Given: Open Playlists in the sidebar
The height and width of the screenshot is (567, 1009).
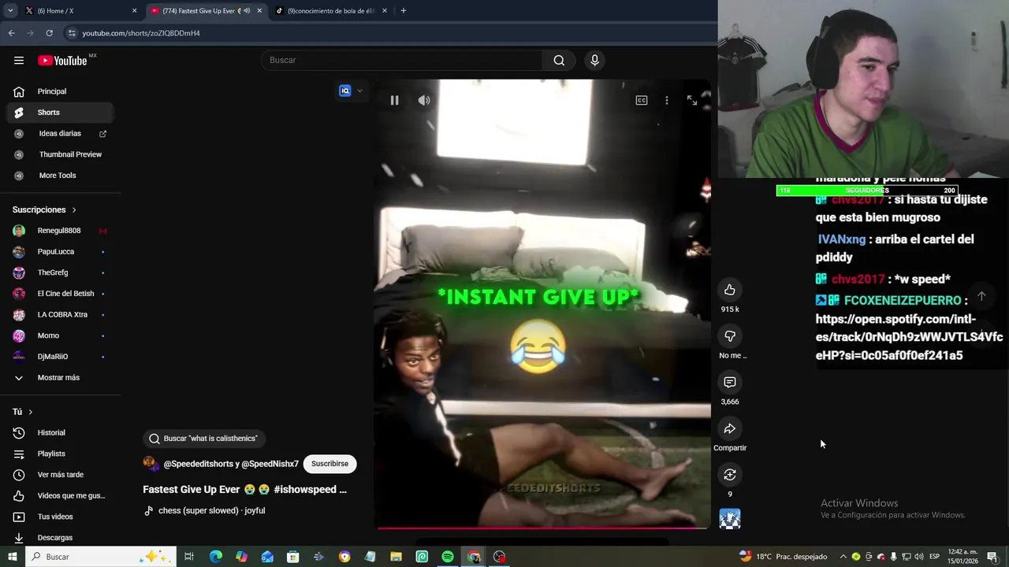Looking at the screenshot, I should pyautogui.click(x=60, y=454).
